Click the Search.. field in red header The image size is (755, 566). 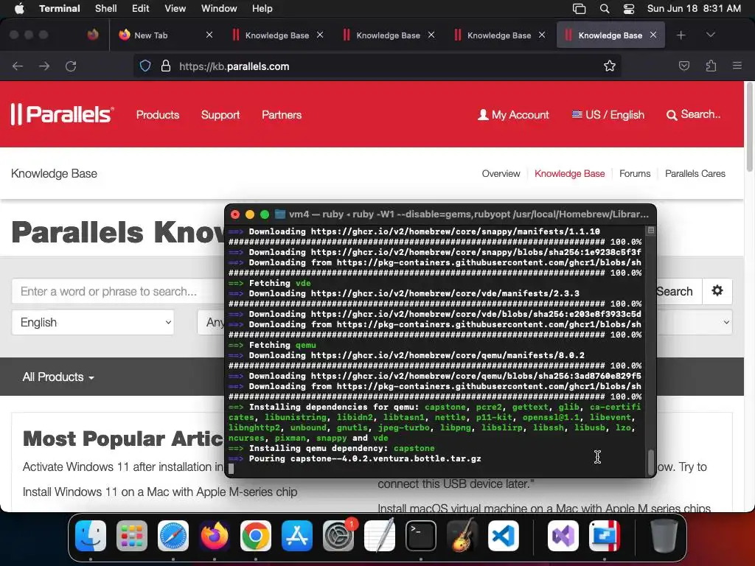click(x=694, y=114)
